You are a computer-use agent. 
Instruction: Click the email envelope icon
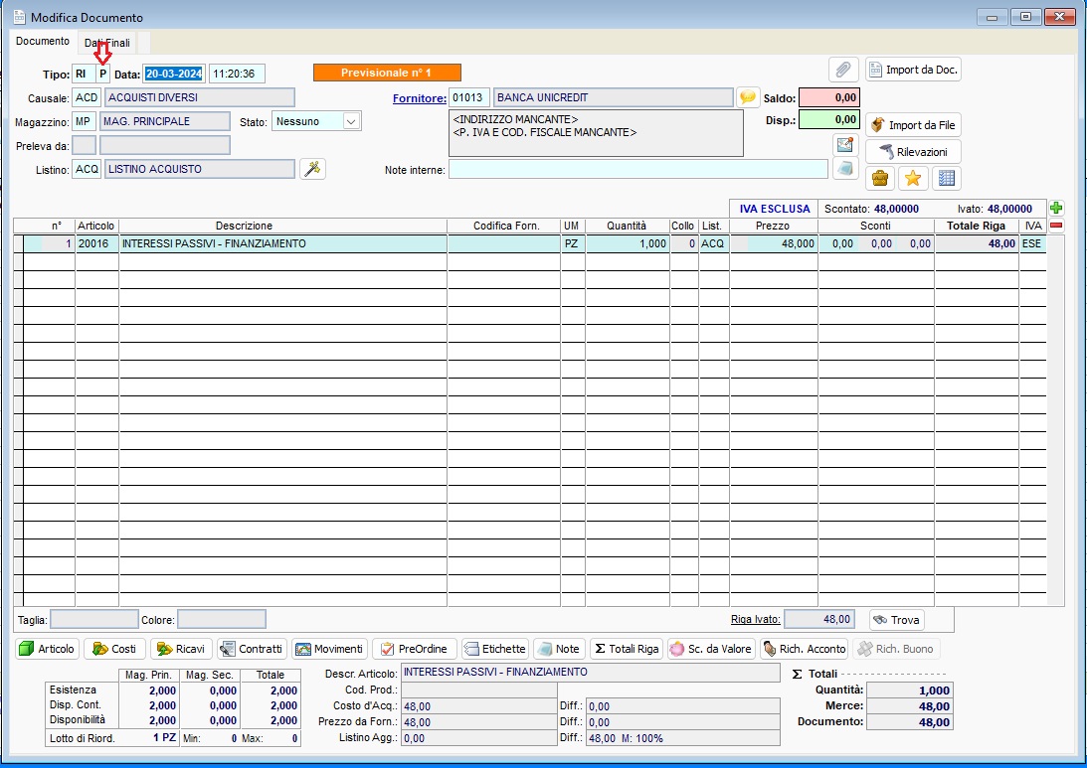pyautogui.click(x=843, y=144)
